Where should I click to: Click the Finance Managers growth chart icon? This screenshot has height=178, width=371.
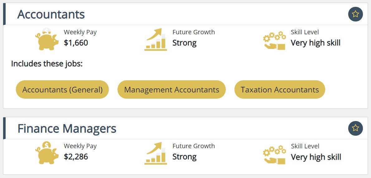click(156, 153)
